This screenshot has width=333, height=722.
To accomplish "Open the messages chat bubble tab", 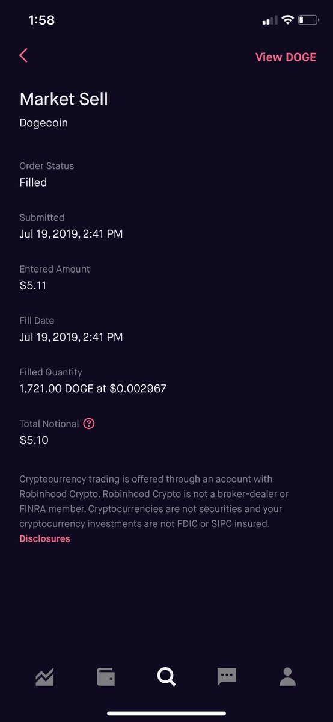I will tap(227, 677).
